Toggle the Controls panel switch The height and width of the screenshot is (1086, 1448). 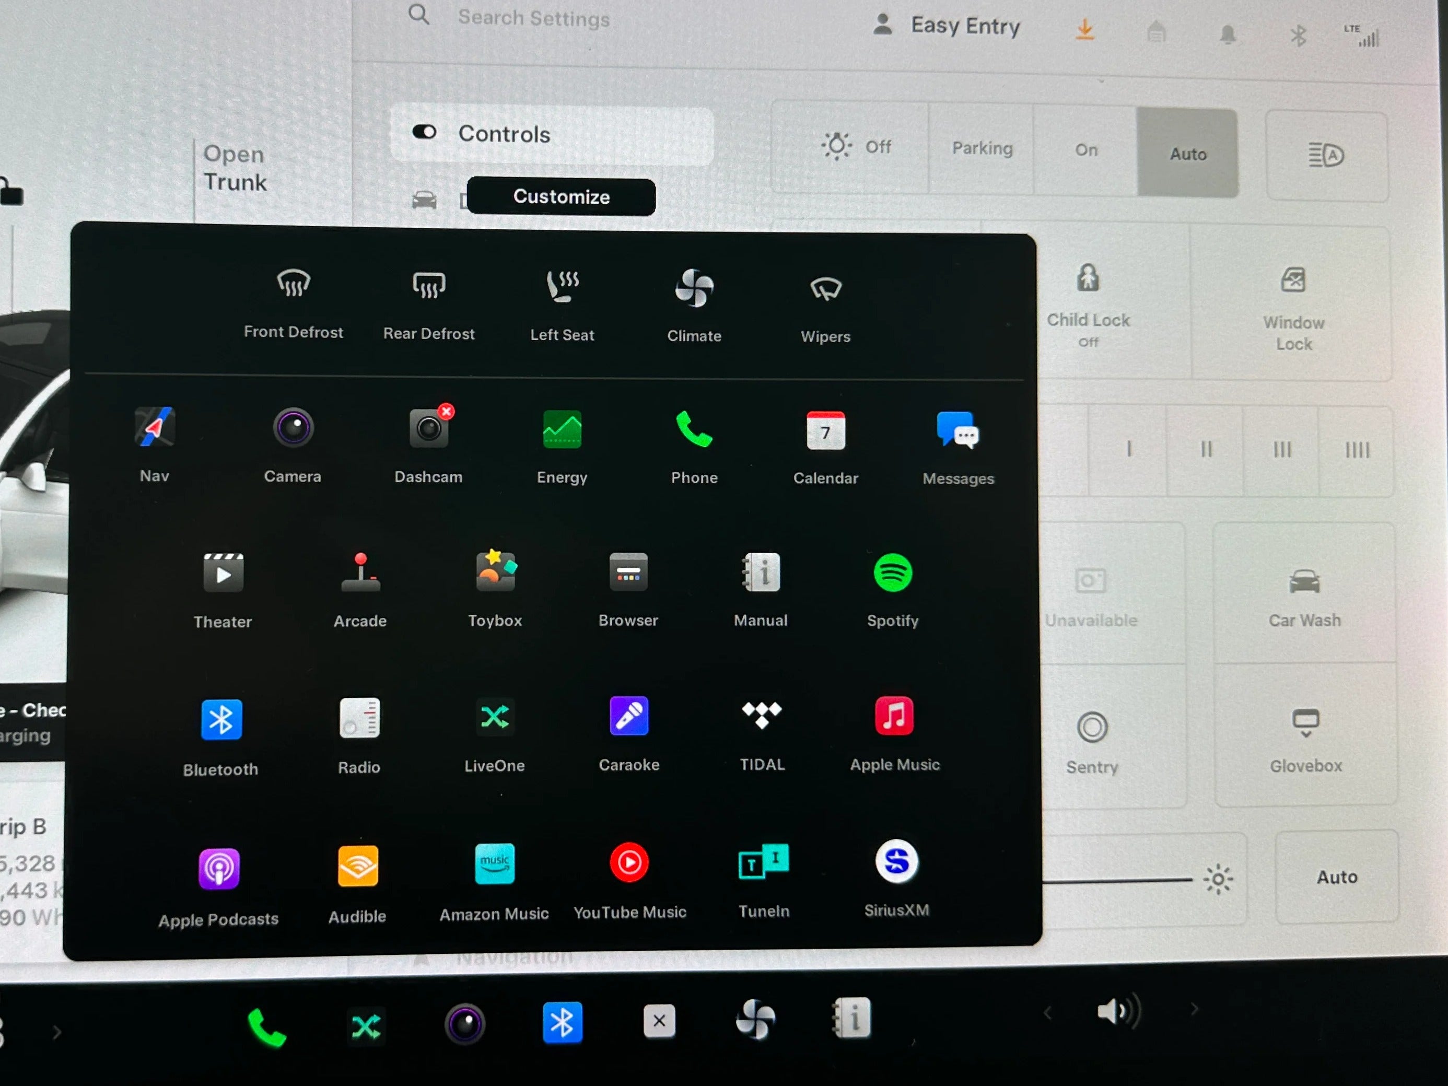click(425, 135)
